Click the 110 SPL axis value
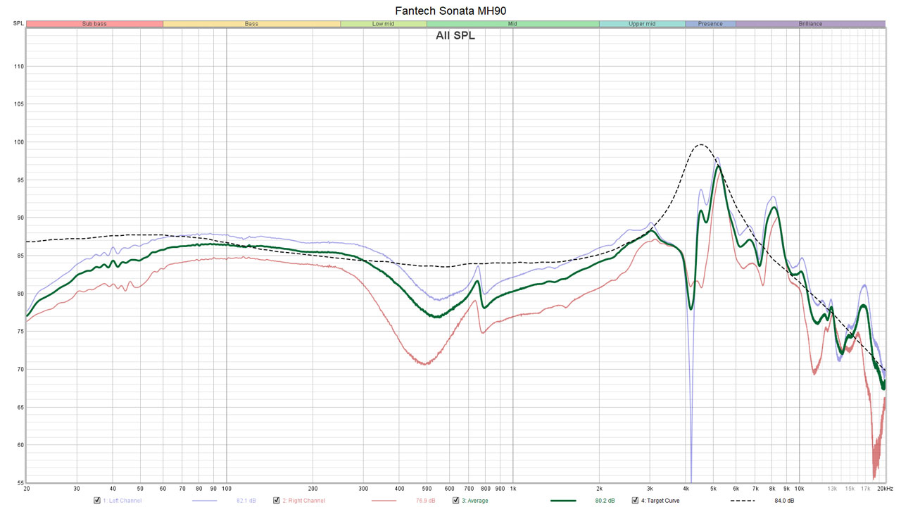The width and height of the screenshot is (901, 507). tap(18, 66)
